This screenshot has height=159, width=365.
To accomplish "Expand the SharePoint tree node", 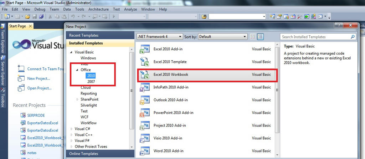I will click(x=77, y=99).
